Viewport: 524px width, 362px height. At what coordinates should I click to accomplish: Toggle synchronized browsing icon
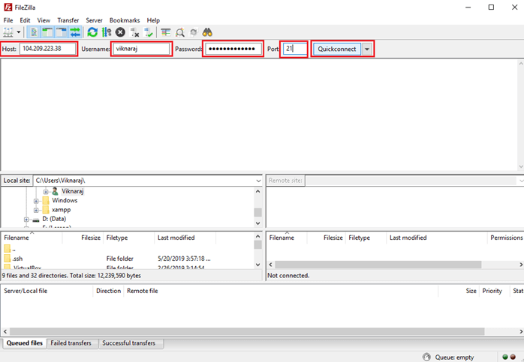coord(194,32)
